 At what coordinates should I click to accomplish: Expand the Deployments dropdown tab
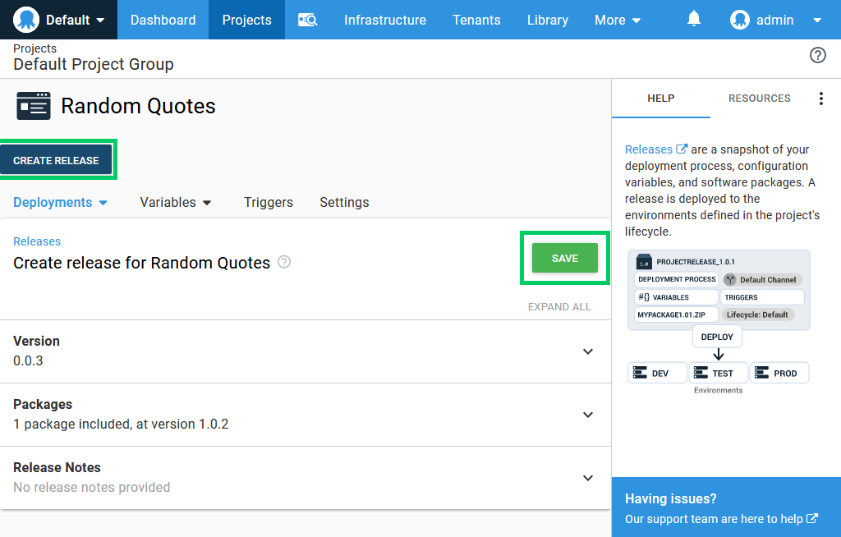coord(60,202)
